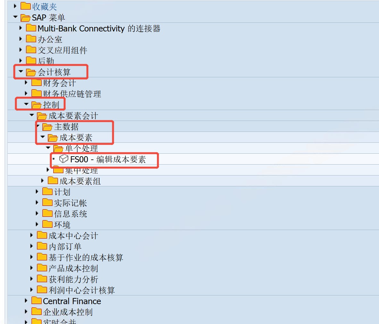Click the 信息系统 folder icon
379x324 pixels.
pos(47,213)
